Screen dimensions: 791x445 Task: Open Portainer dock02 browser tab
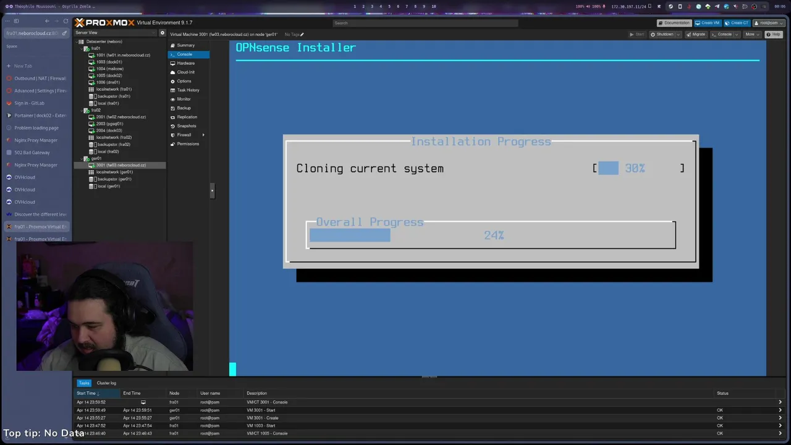click(36, 116)
